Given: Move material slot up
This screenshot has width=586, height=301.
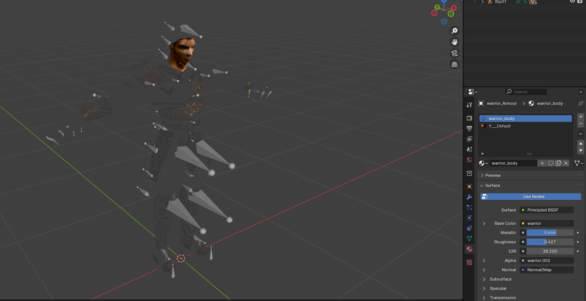Looking at the screenshot, I should coord(581,143).
